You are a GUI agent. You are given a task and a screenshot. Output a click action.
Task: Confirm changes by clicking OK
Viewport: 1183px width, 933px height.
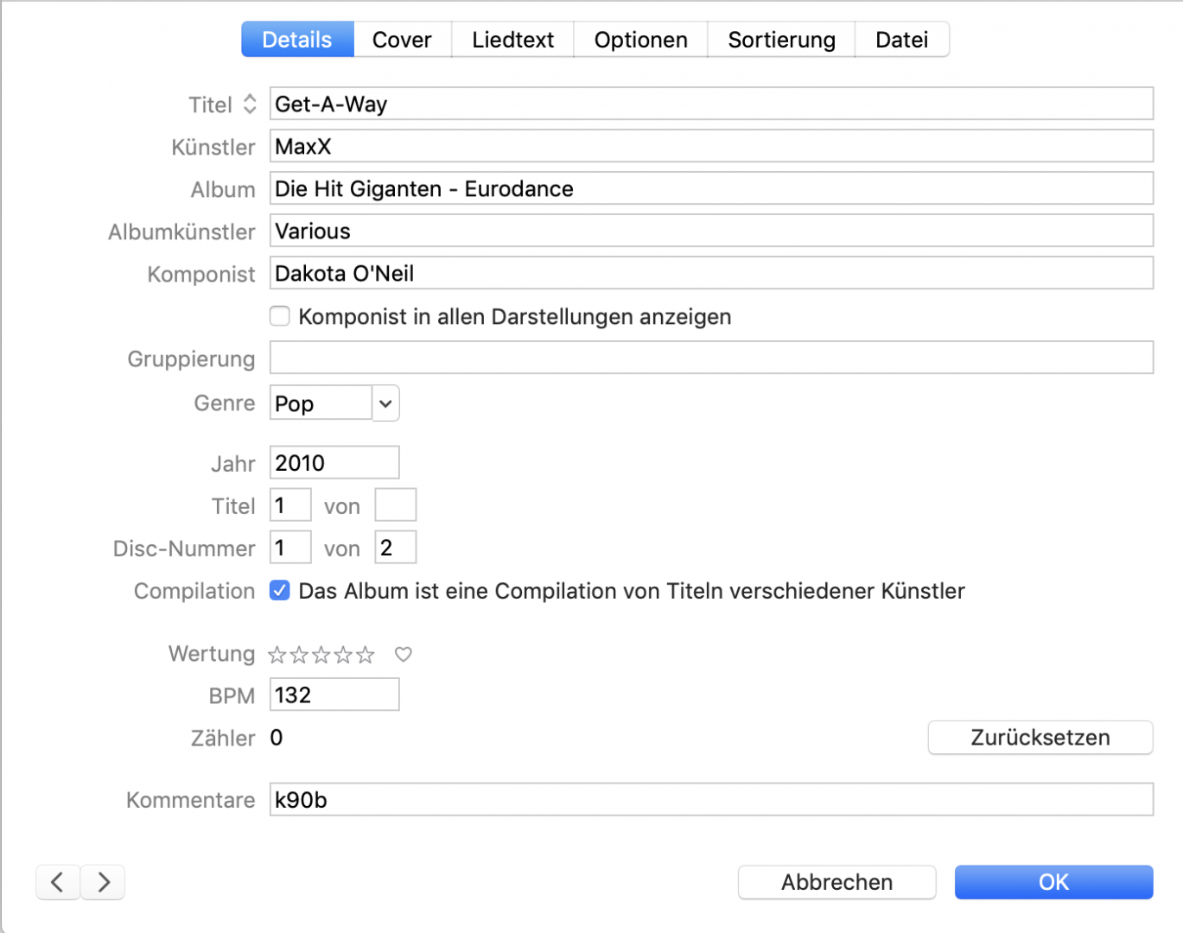click(x=1053, y=882)
